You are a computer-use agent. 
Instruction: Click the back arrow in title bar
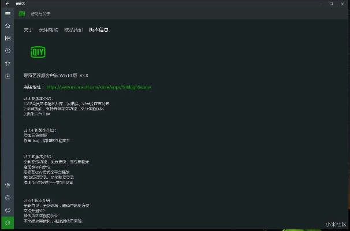click(8, 3)
